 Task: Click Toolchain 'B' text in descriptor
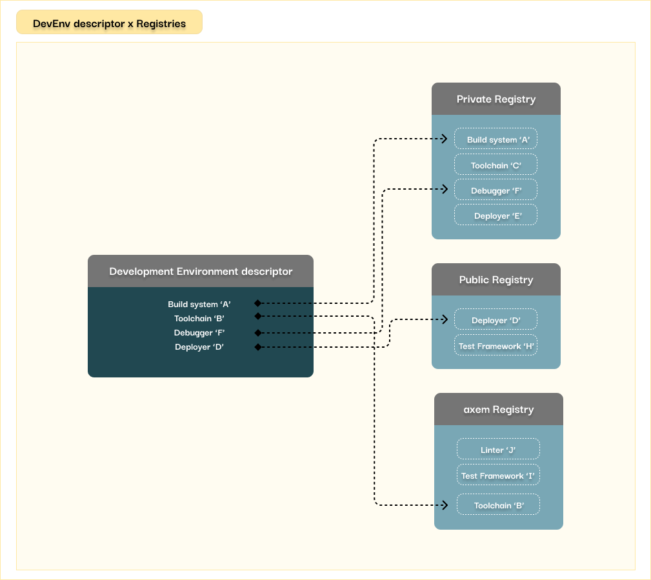pyautogui.click(x=199, y=319)
